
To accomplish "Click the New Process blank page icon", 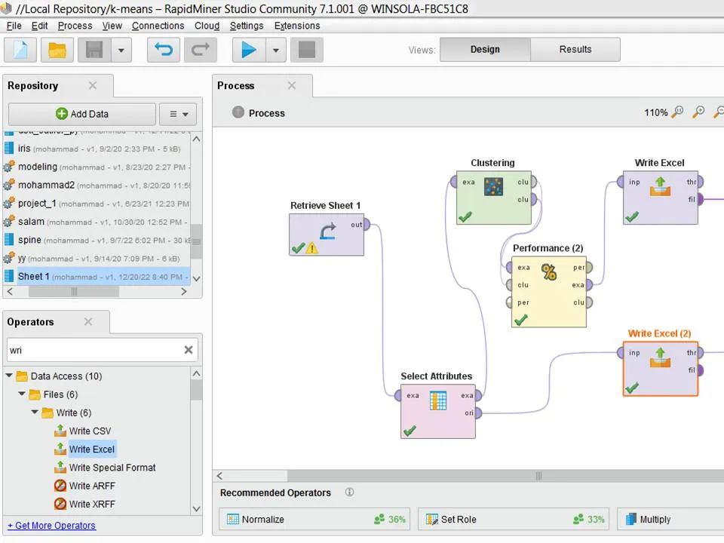I will (x=20, y=50).
